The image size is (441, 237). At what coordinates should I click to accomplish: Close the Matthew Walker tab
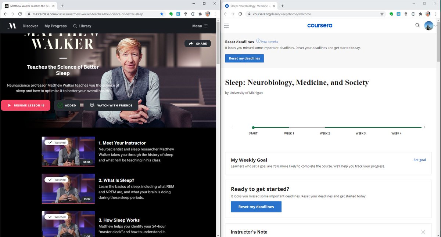[53, 6]
